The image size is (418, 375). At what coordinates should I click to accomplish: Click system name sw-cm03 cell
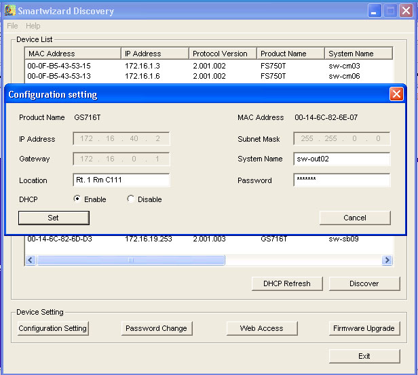344,66
